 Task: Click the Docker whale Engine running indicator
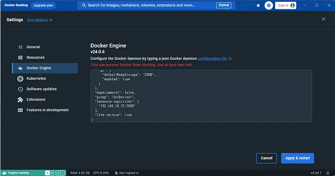coord(16,173)
